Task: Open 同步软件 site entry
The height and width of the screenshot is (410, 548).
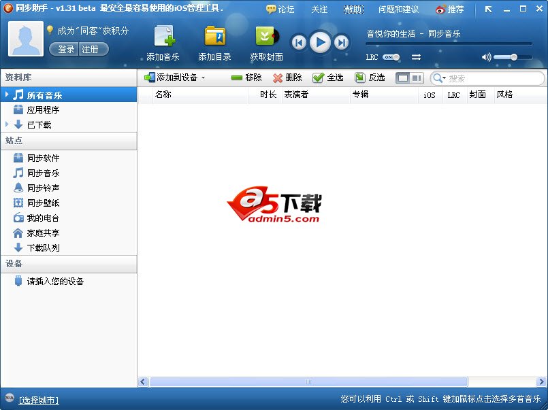Action: [x=69, y=158]
